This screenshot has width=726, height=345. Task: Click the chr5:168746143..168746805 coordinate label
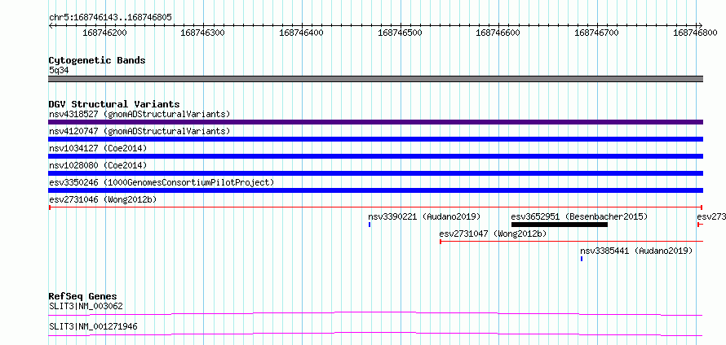110,18
